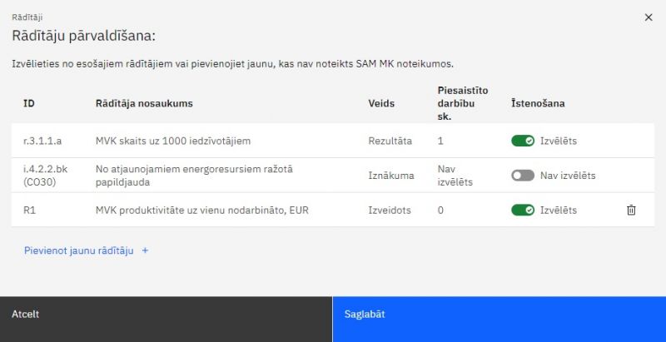Disable the r.3.1.1.a indicator toggle
This screenshot has width=666, height=342.
(523, 141)
